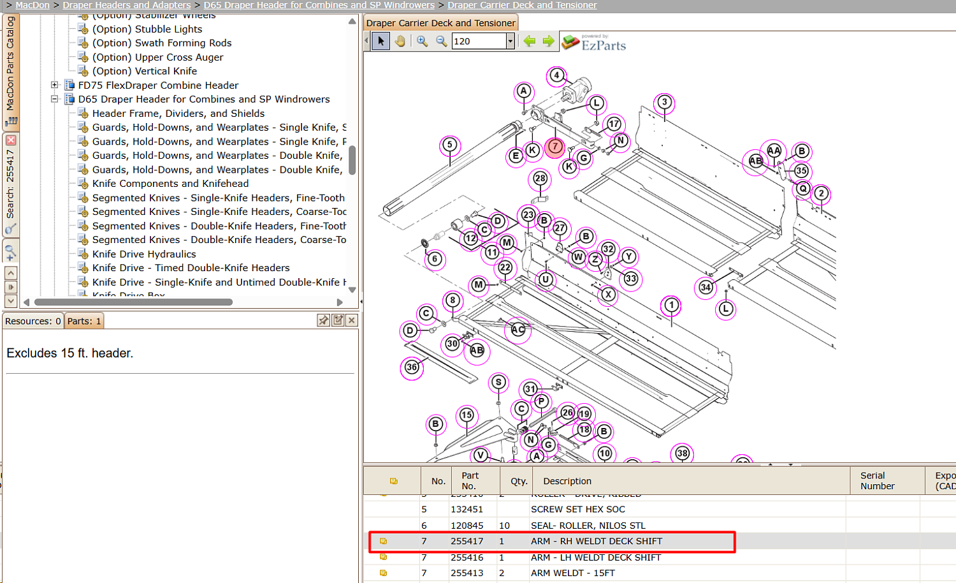Click the note icon for part 255416
This screenshot has width=956, height=583.
point(383,557)
